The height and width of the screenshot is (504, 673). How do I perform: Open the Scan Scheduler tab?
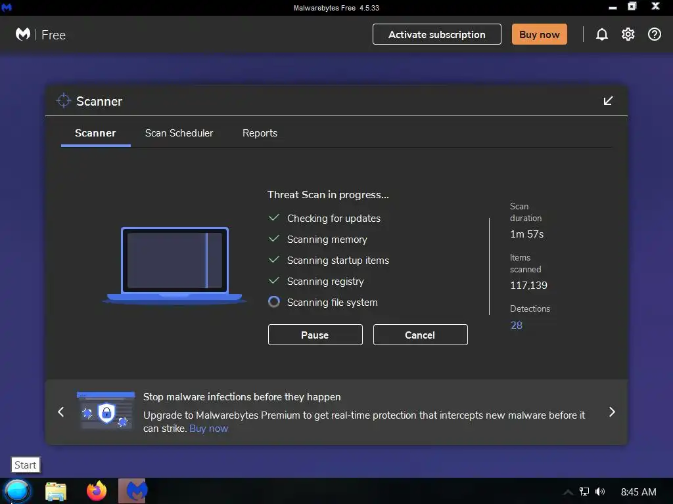(x=179, y=133)
